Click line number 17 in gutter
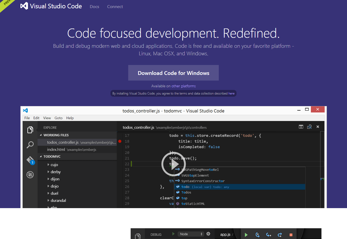The width and height of the screenshot is (347, 239). [x=127, y=136]
